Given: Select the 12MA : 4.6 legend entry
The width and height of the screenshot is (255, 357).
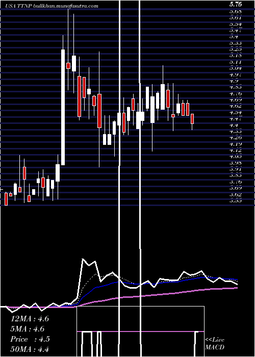Looking at the screenshot, I should [x=30, y=319].
